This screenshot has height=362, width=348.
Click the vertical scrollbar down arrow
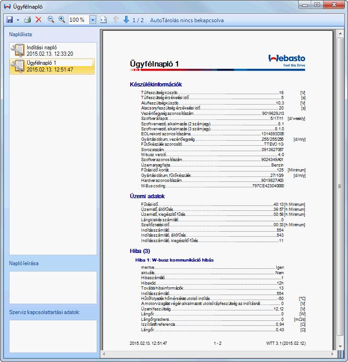[x=340, y=346]
